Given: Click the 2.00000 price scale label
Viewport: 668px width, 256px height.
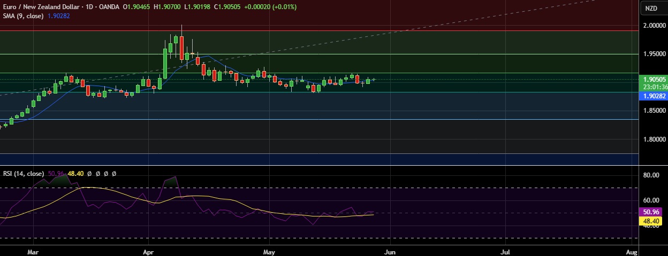Looking at the screenshot, I should (655, 25).
